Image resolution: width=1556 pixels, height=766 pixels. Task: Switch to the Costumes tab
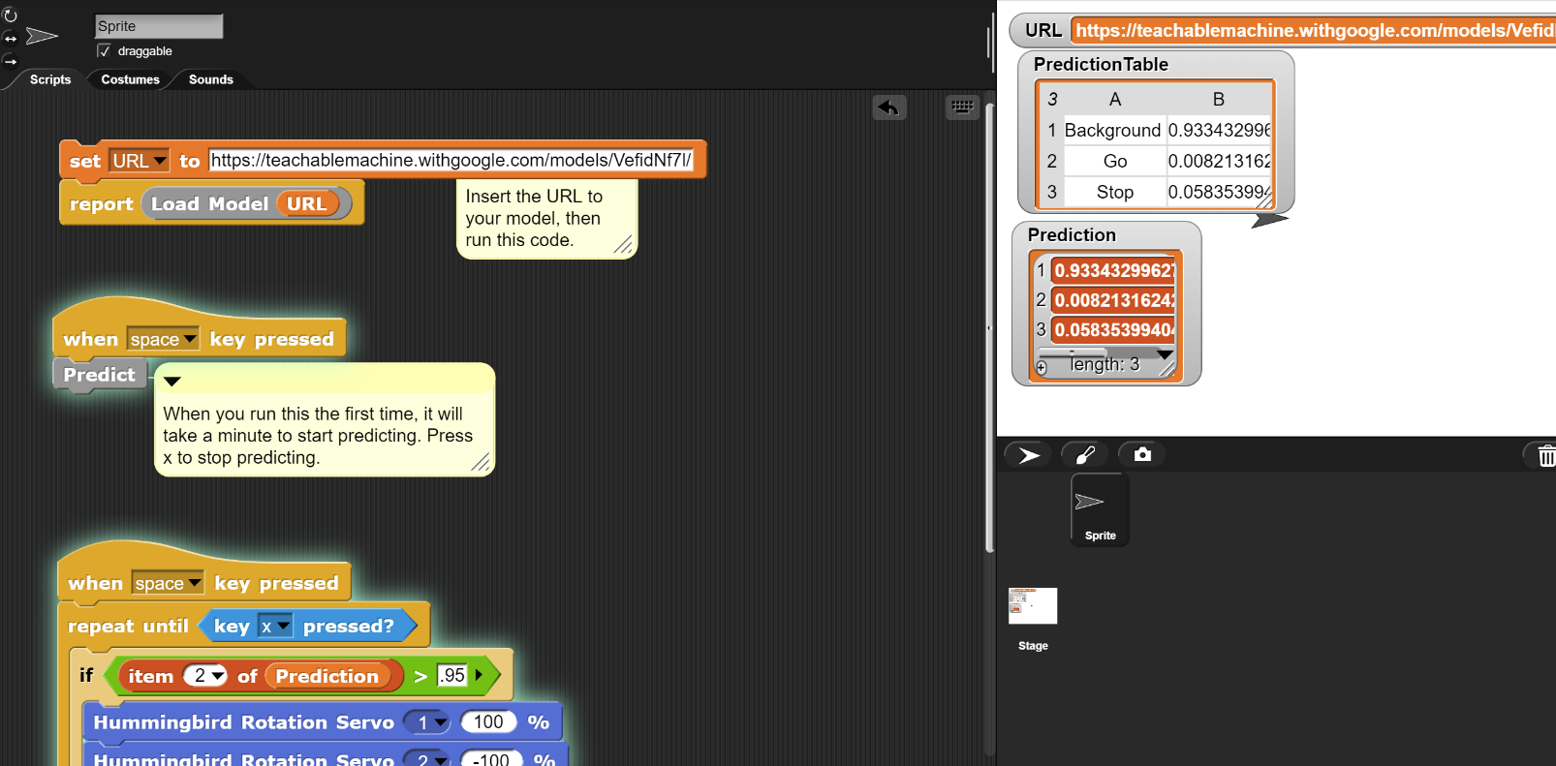point(130,79)
